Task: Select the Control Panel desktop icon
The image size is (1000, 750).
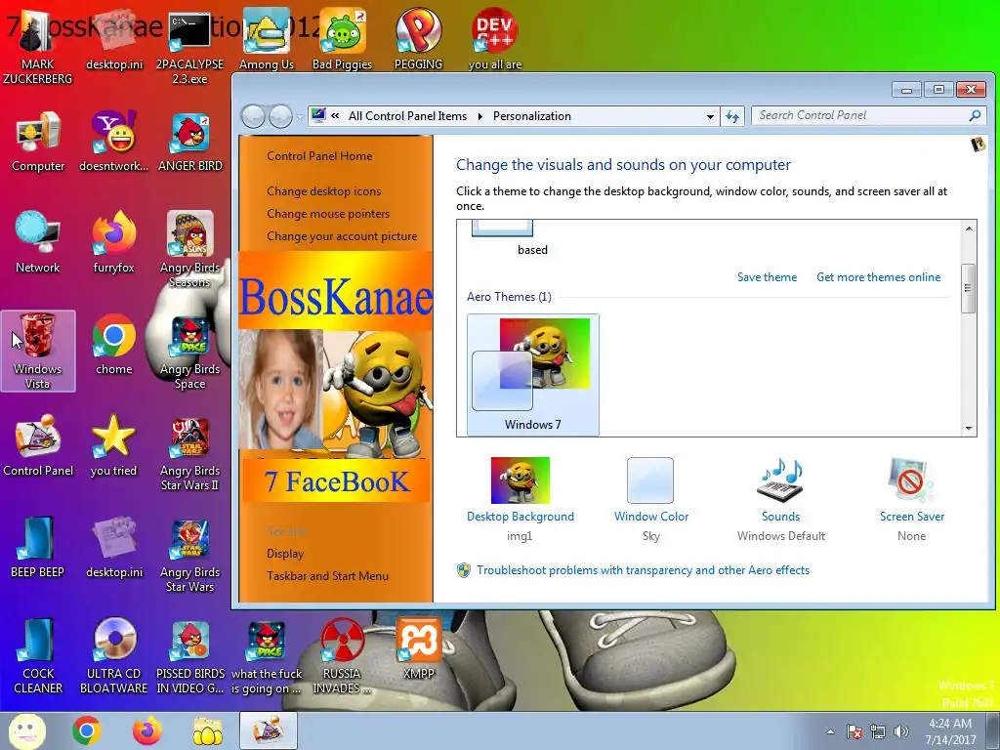Action: pyautogui.click(x=38, y=445)
